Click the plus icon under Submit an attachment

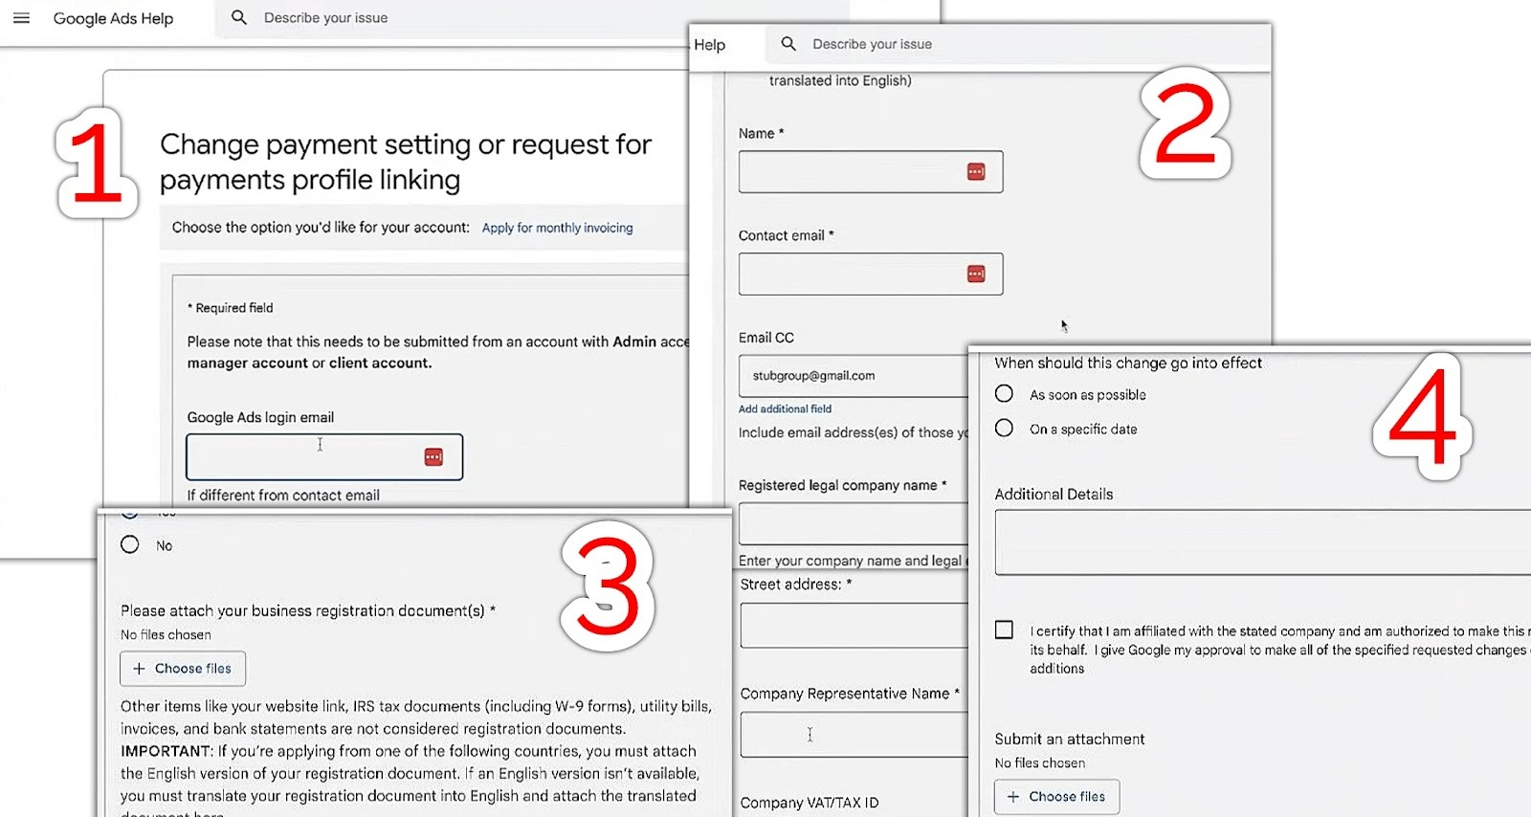coord(1013,797)
